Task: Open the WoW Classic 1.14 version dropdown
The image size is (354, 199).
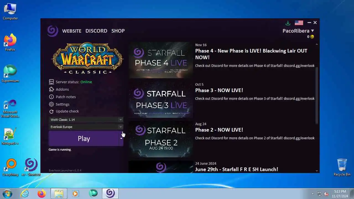Action: (x=86, y=120)
